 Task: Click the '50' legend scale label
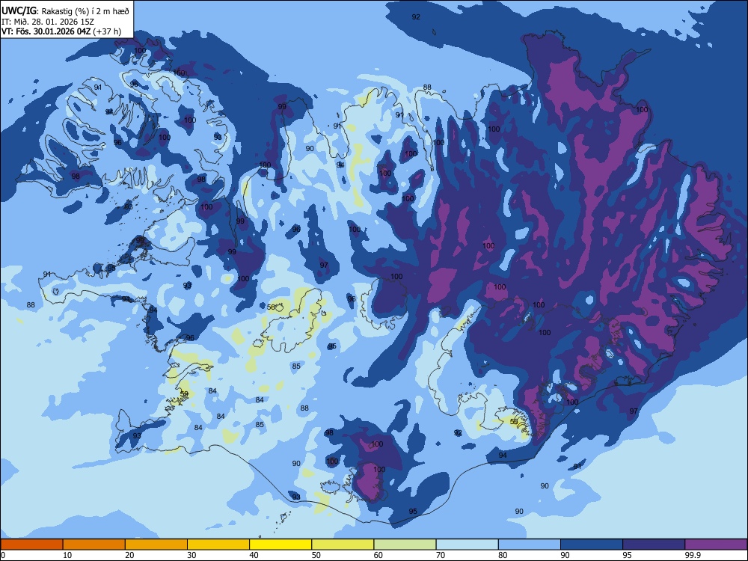coord(316,555)
